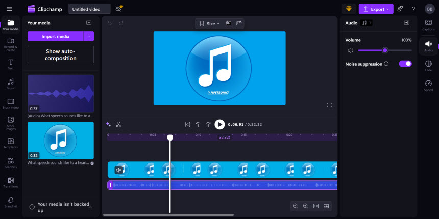This screenshot has width=439, height=219.
Task: Open Noise suppression info tooltip
Action: (386, 64)
